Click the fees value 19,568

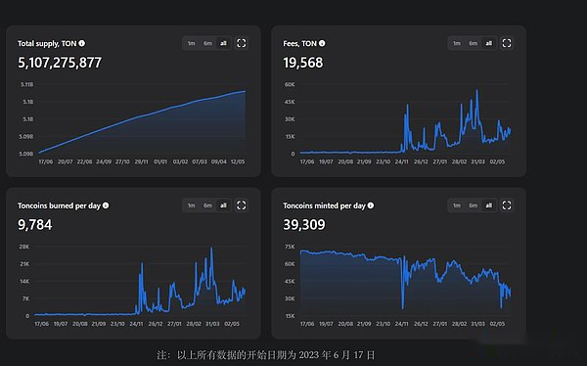(303, 63)
